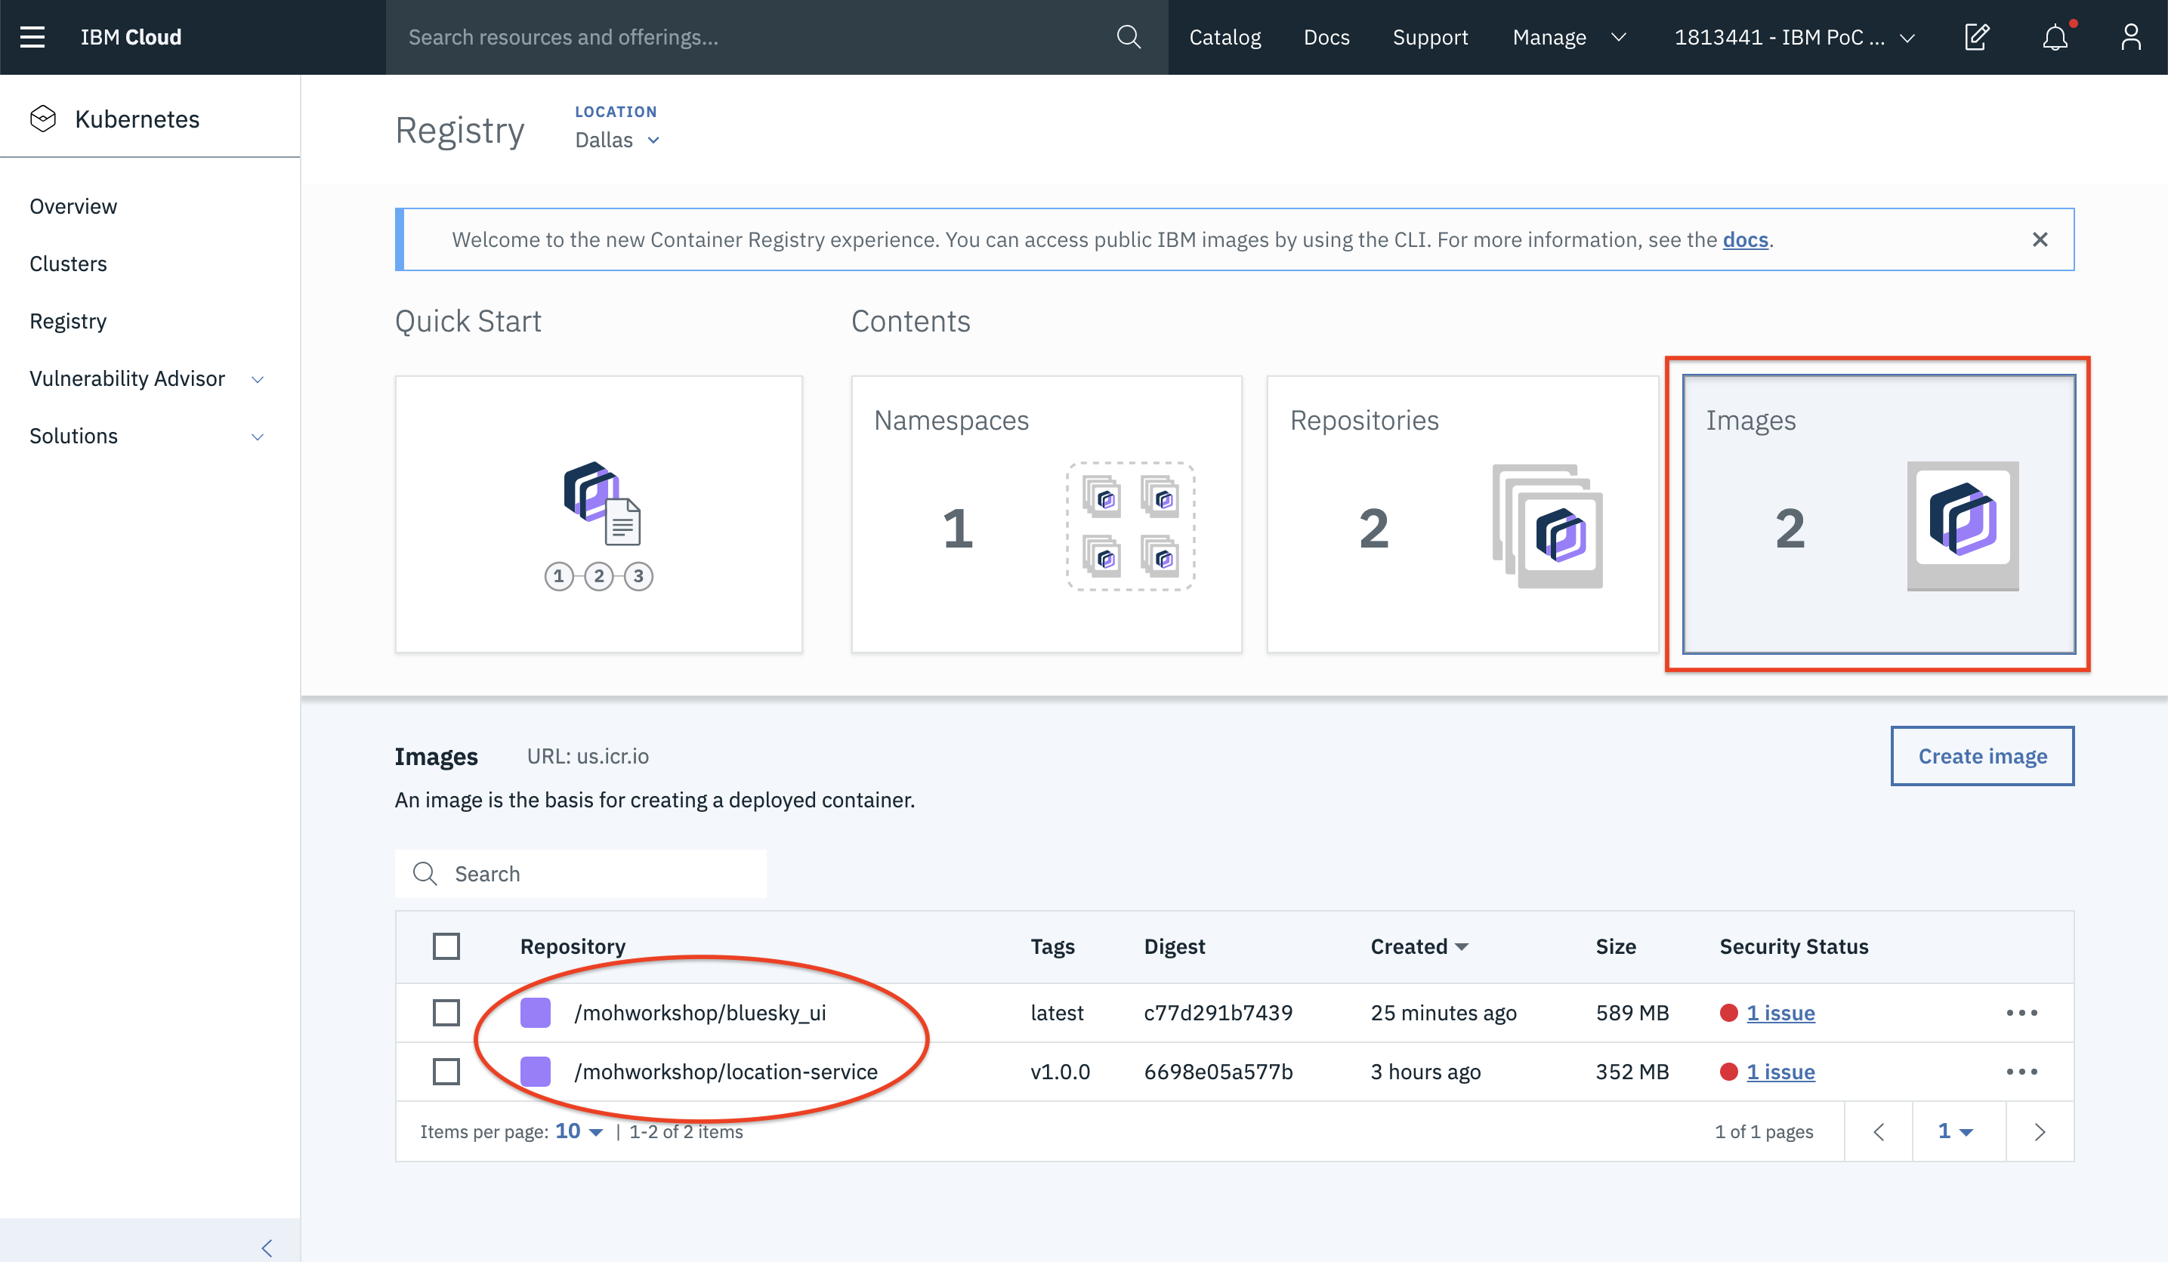2168x1262 pixels.
Task: Go to Registry in sidebar
Action: [x=68, y=321]
